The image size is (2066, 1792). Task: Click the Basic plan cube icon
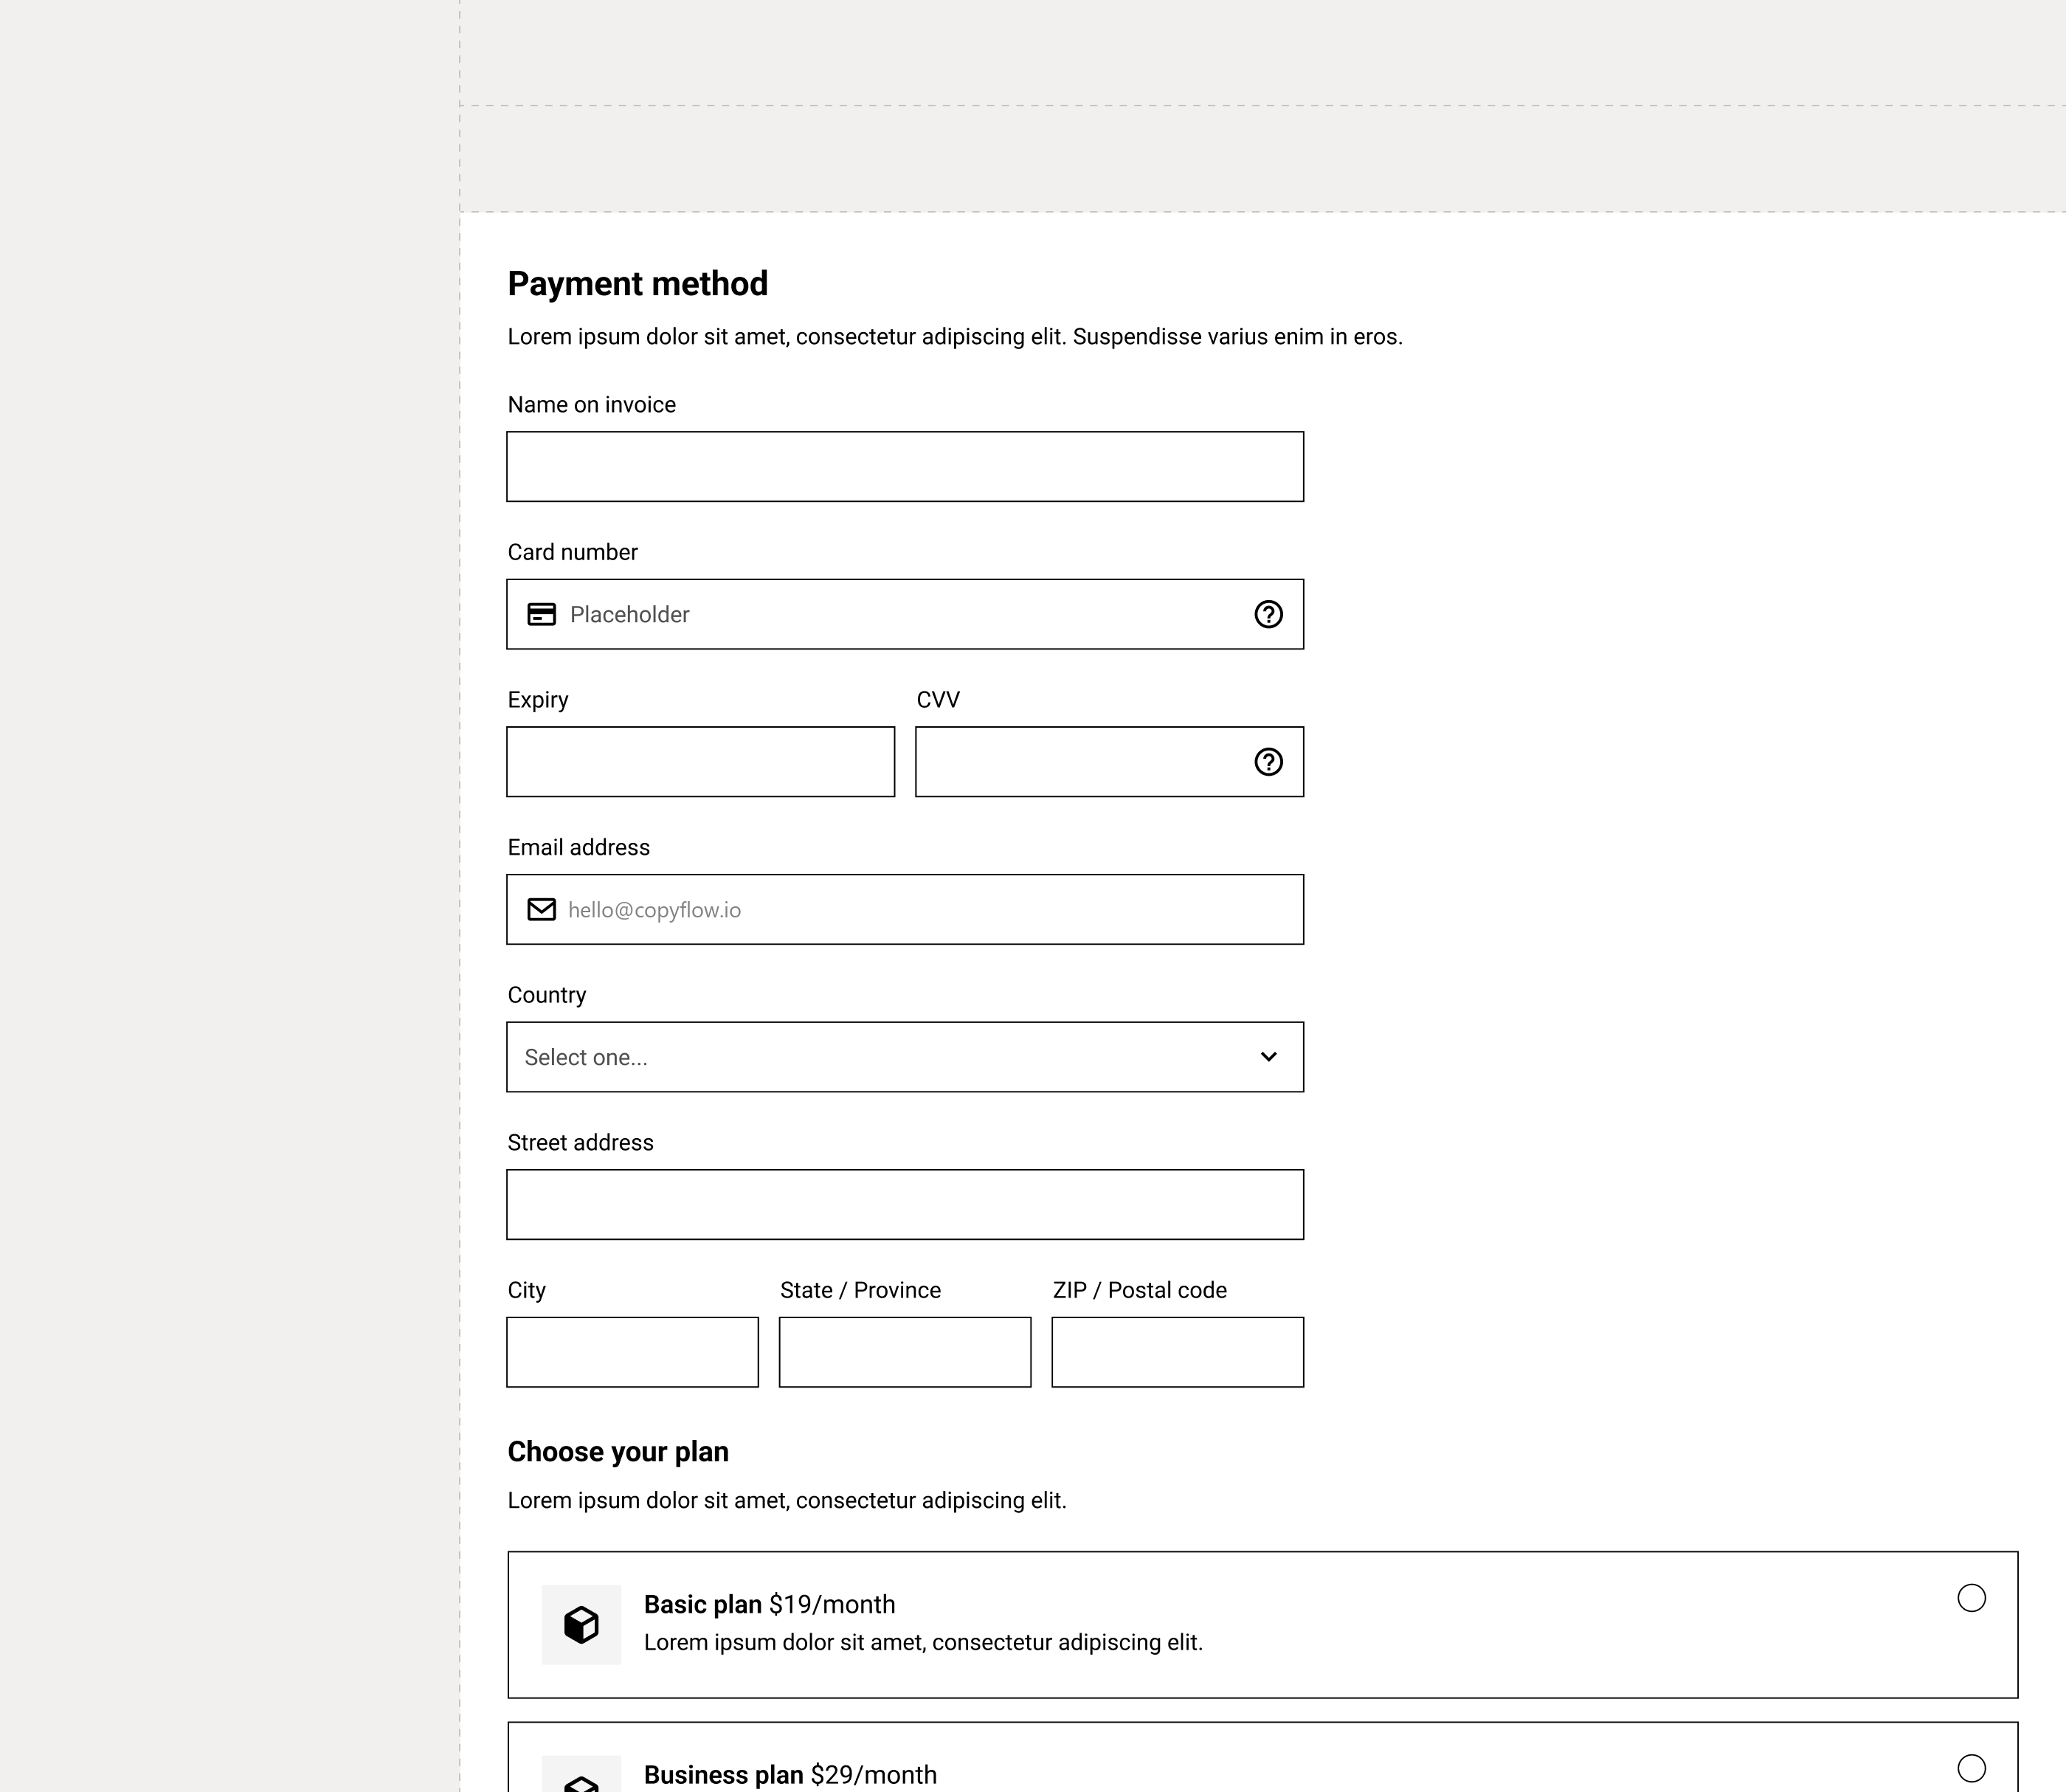pos(581,1625)
